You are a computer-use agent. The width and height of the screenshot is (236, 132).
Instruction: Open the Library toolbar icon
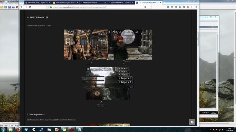(180, 7)
